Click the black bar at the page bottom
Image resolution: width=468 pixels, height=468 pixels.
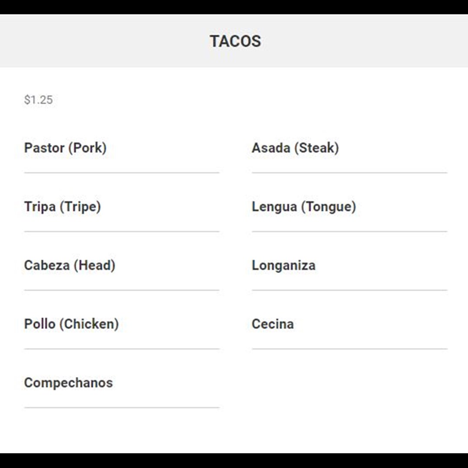234,461
